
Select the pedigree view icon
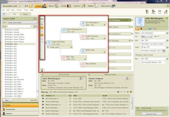click(x=42, y=28)
